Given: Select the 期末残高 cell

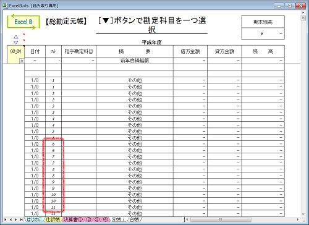Looking at the screenshot, I should pos(263,22).
